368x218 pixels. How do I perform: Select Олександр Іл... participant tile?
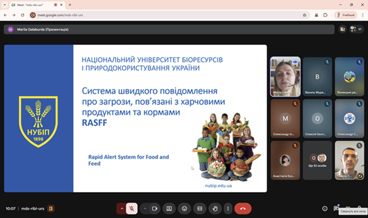point(285,118)
